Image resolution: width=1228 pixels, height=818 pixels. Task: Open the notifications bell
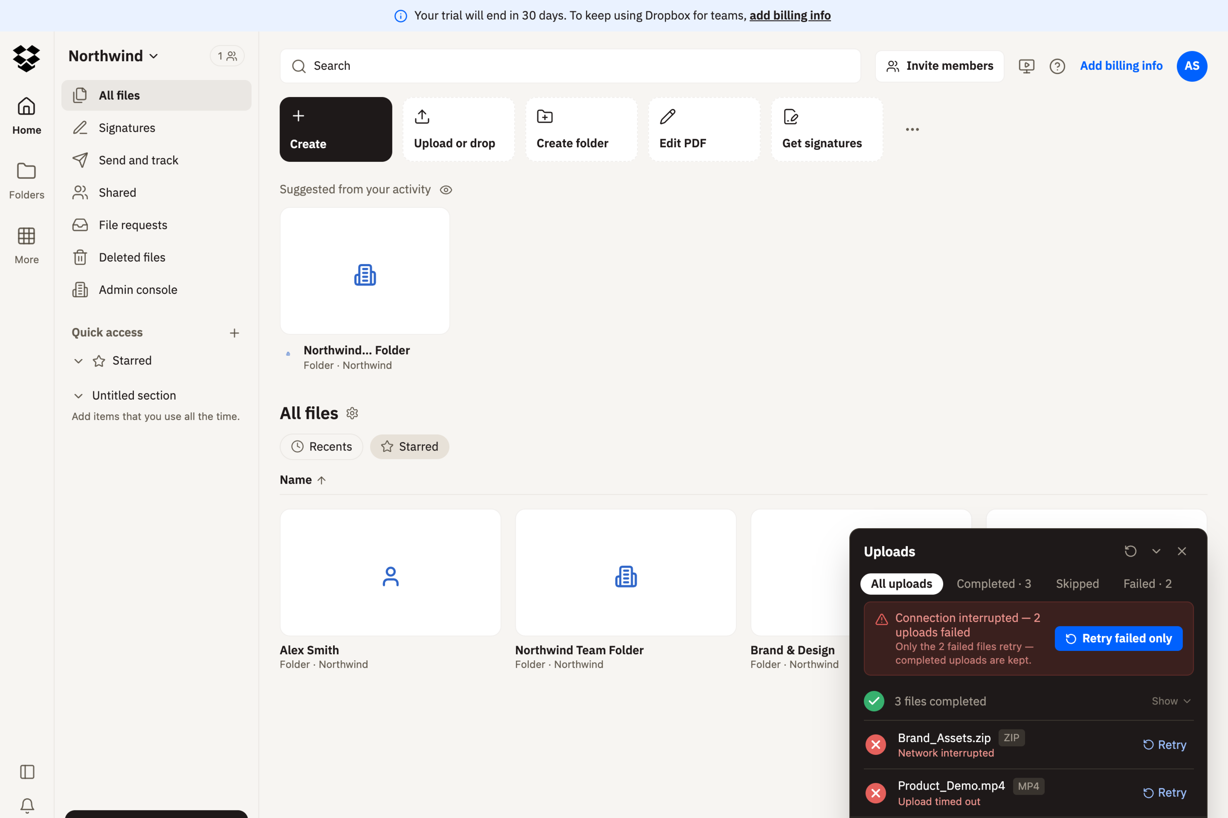(27, 805)
